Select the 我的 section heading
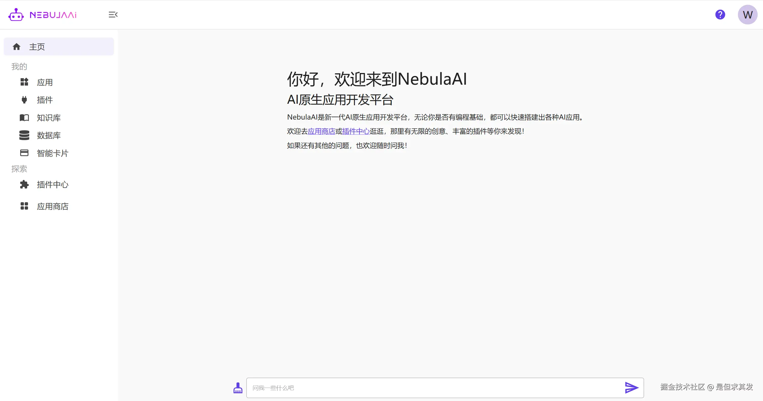Viewport: 763px width, 401px height. coord(19,66)
